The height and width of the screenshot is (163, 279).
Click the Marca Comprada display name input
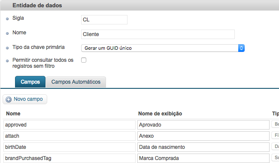coord(203,158)
